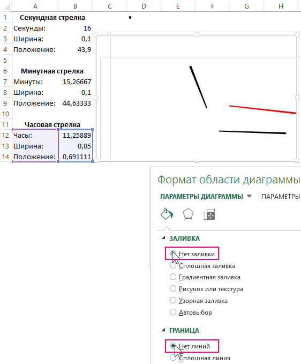Click the chart's bottom middle handle

point(197,161)
